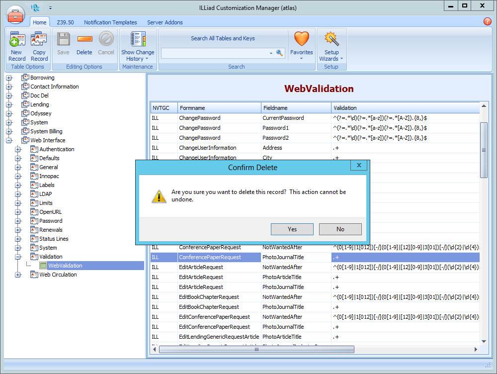Screen dimensions: 497x374
Task: Expand the Borrowing tree node
Action: [8, 78]
